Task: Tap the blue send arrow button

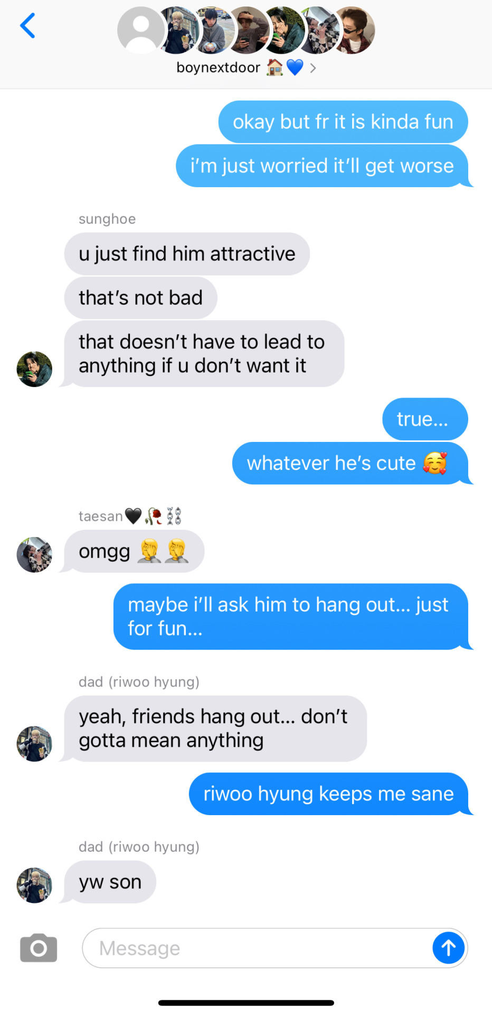Action: [x=448, y=948]
